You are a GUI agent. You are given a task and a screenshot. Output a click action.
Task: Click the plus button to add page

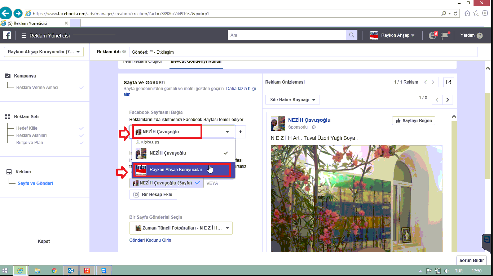point(241,132)
